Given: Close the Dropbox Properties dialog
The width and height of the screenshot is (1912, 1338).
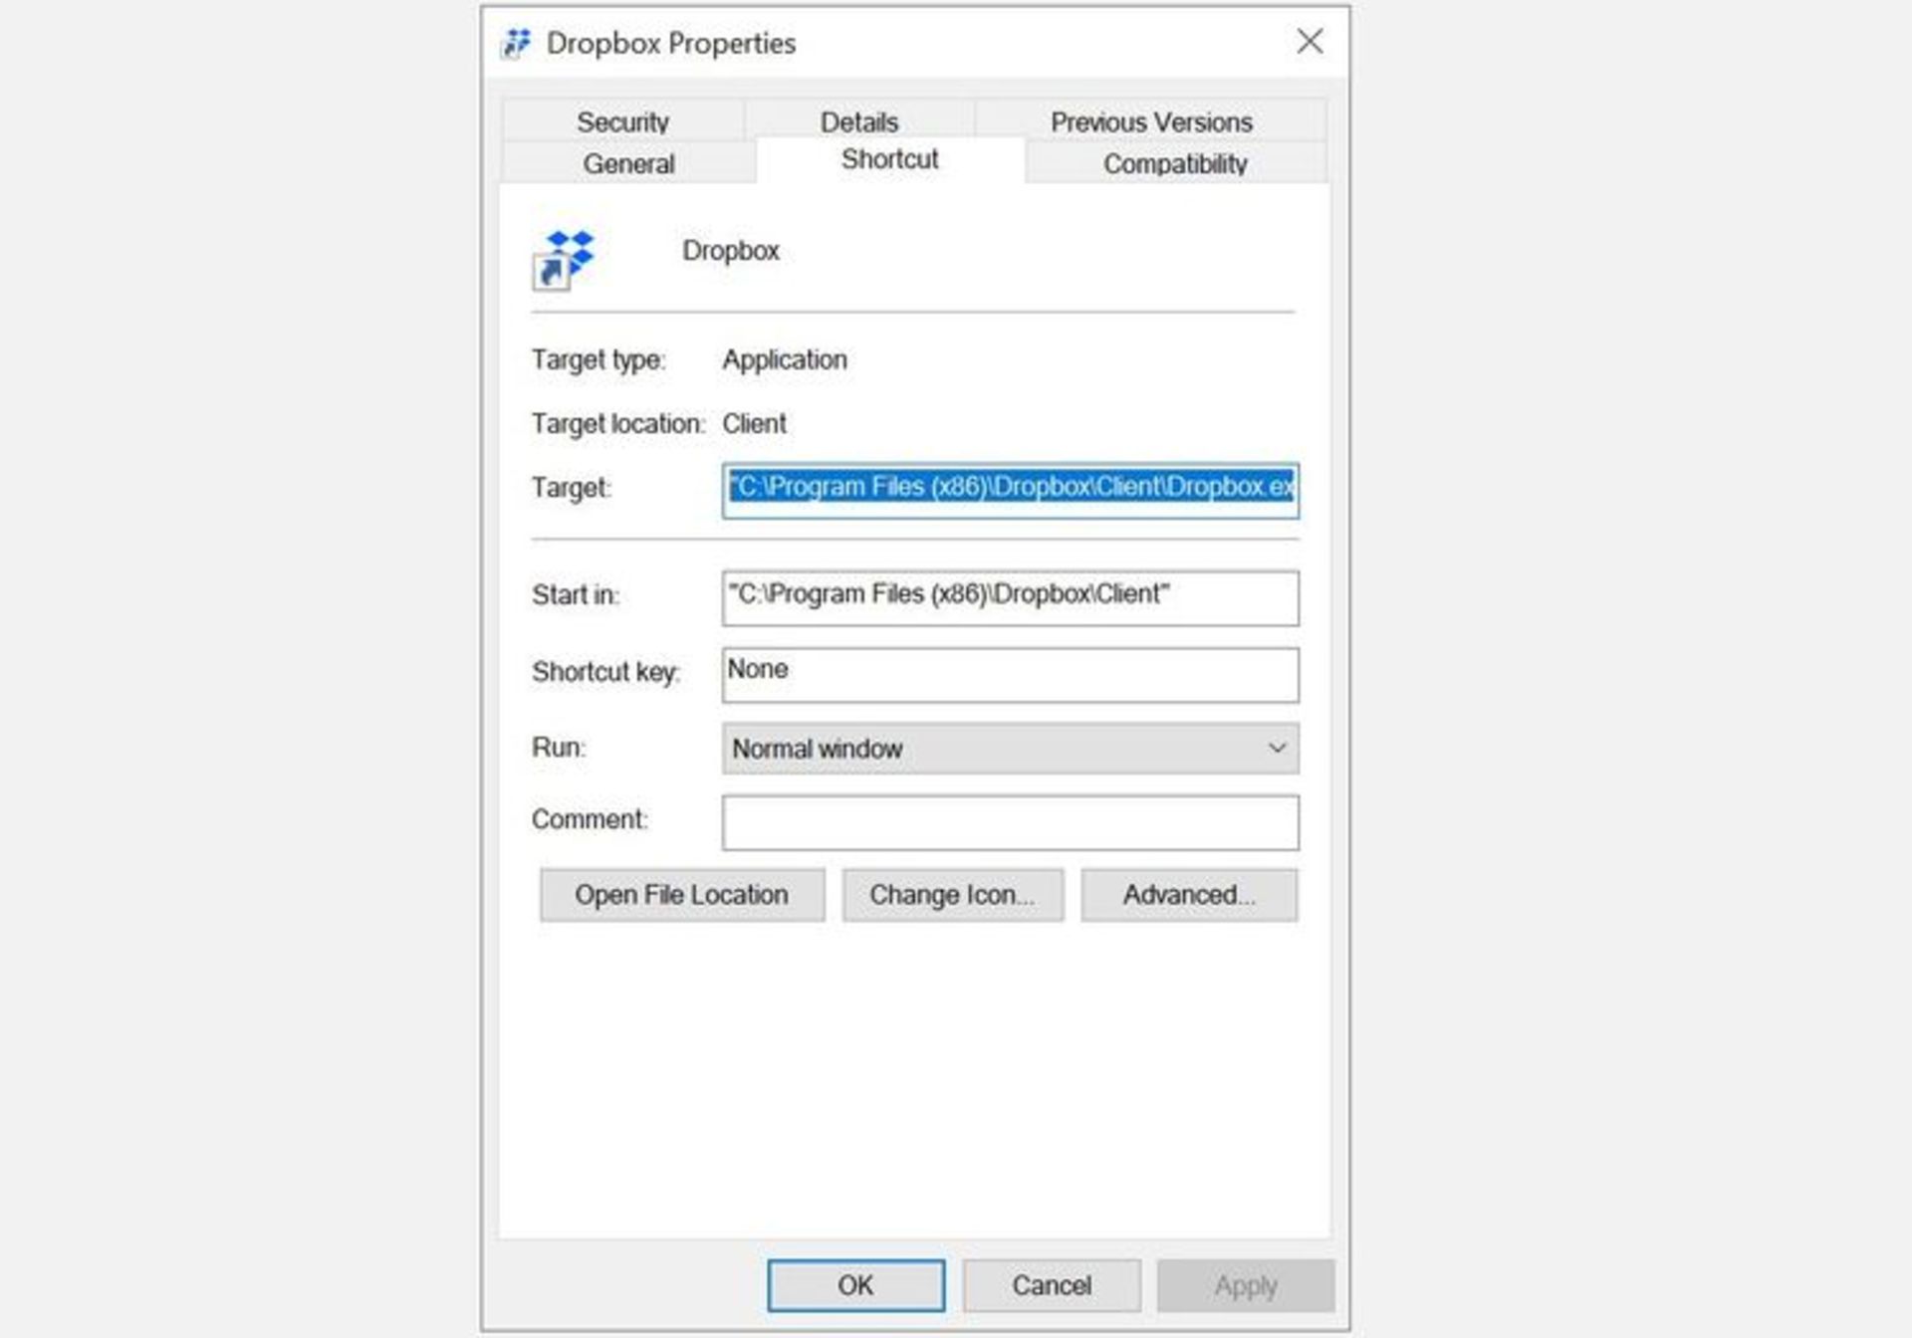Looking at the screenshot, I should coord(1310,42).
